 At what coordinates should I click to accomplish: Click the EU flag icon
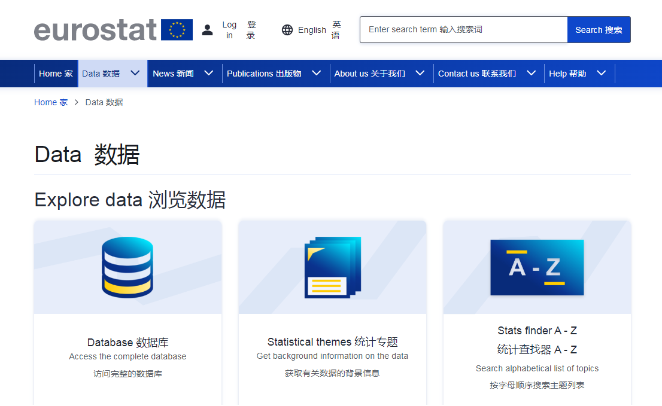[x=177, y=29]
